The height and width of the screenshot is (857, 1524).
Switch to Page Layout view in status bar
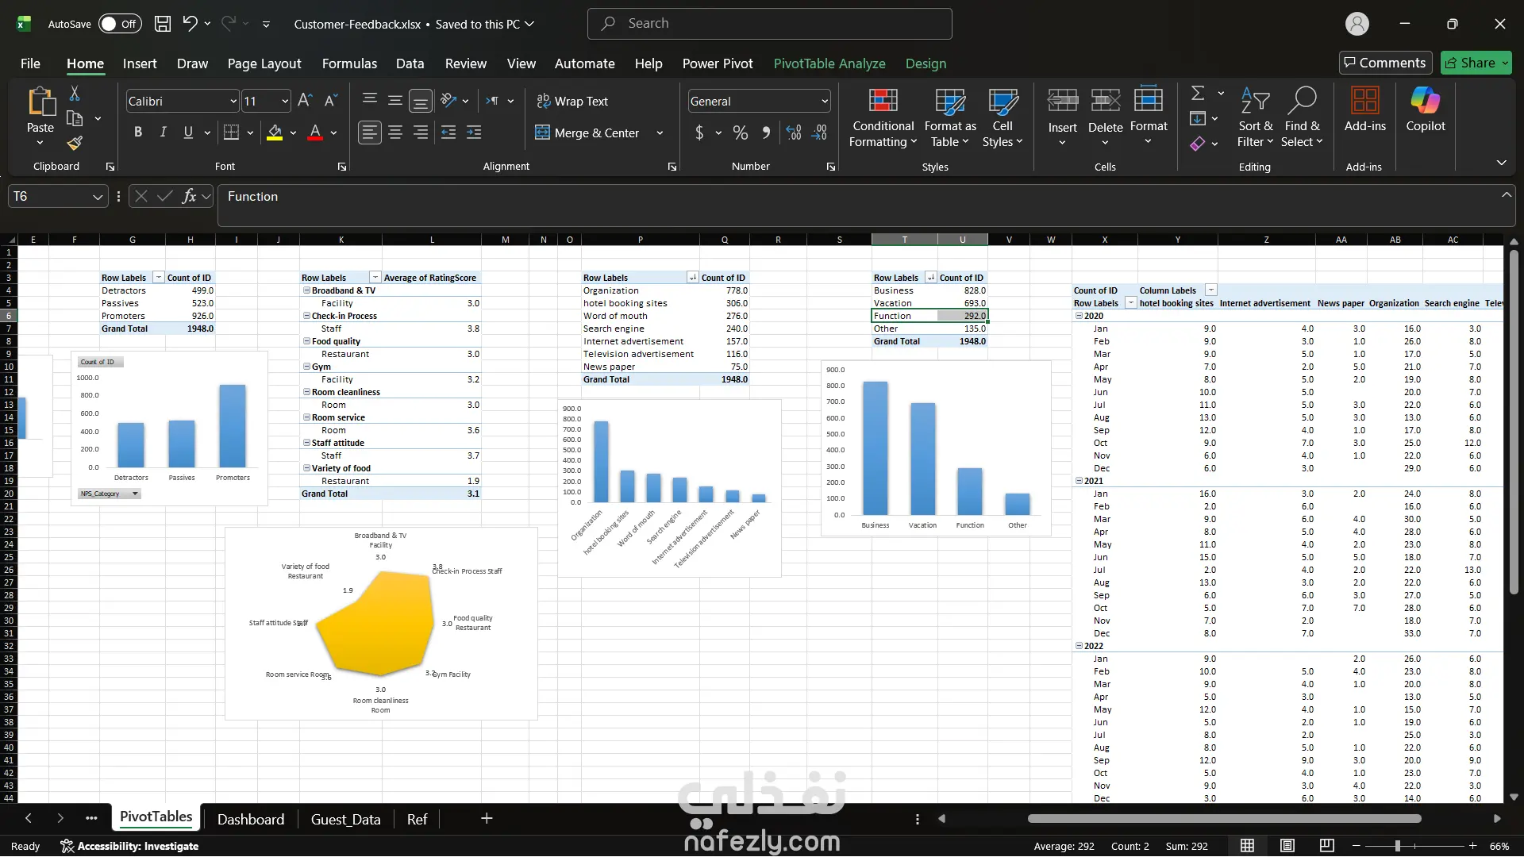1287,846
